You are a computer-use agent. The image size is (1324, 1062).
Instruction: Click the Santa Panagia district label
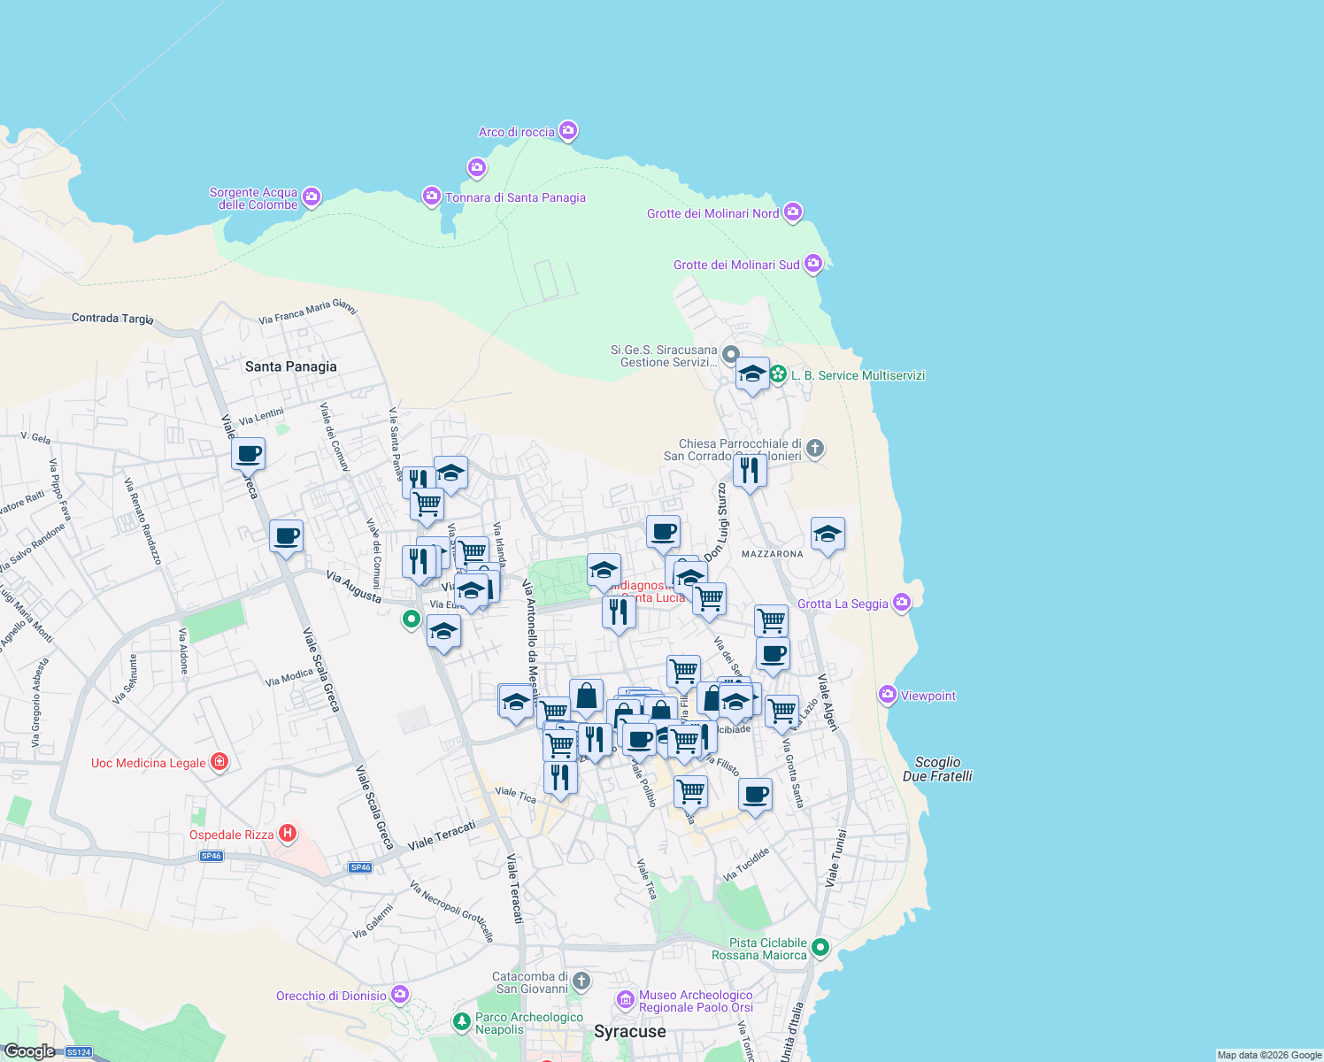tap(291, 366)
